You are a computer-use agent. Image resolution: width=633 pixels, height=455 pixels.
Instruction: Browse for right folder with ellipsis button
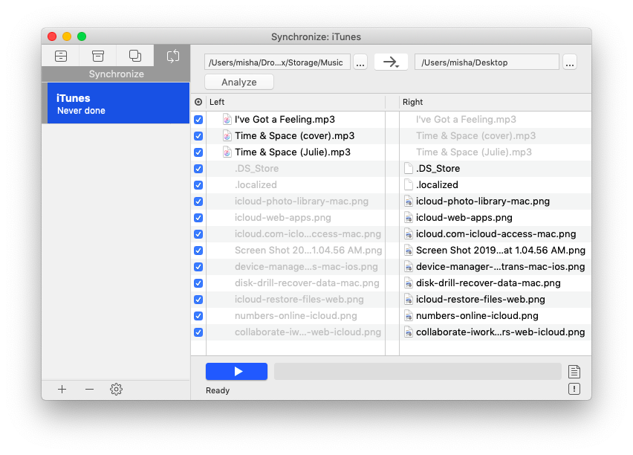(x=570, y=62)
